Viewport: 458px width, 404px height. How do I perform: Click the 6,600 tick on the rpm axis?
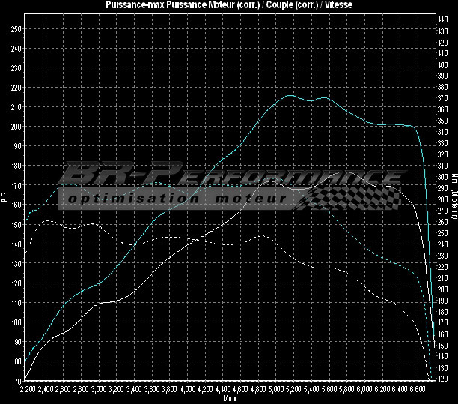tap(418, 390)
